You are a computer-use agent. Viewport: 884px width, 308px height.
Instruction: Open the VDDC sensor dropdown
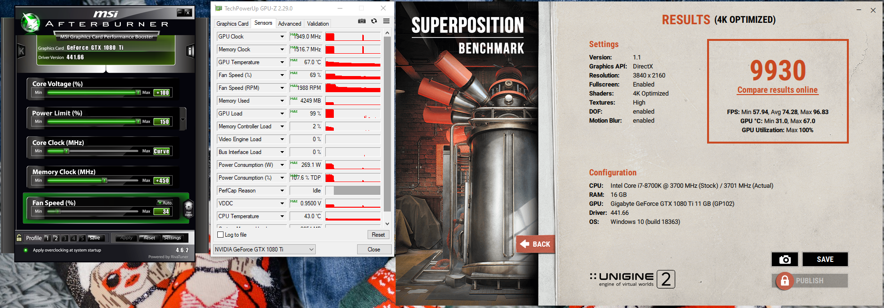point(282,203)
